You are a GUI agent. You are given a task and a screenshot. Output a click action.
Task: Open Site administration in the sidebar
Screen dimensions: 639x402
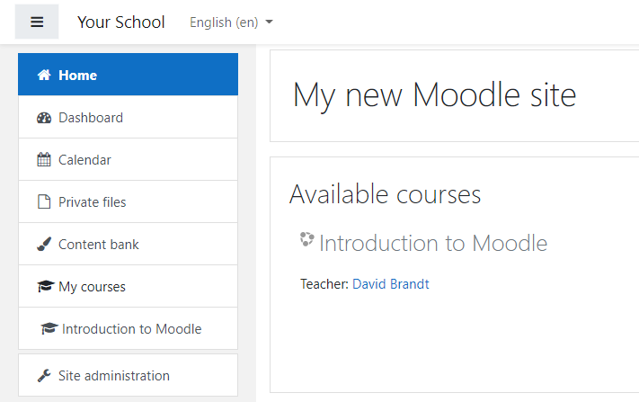pos(128,375)
